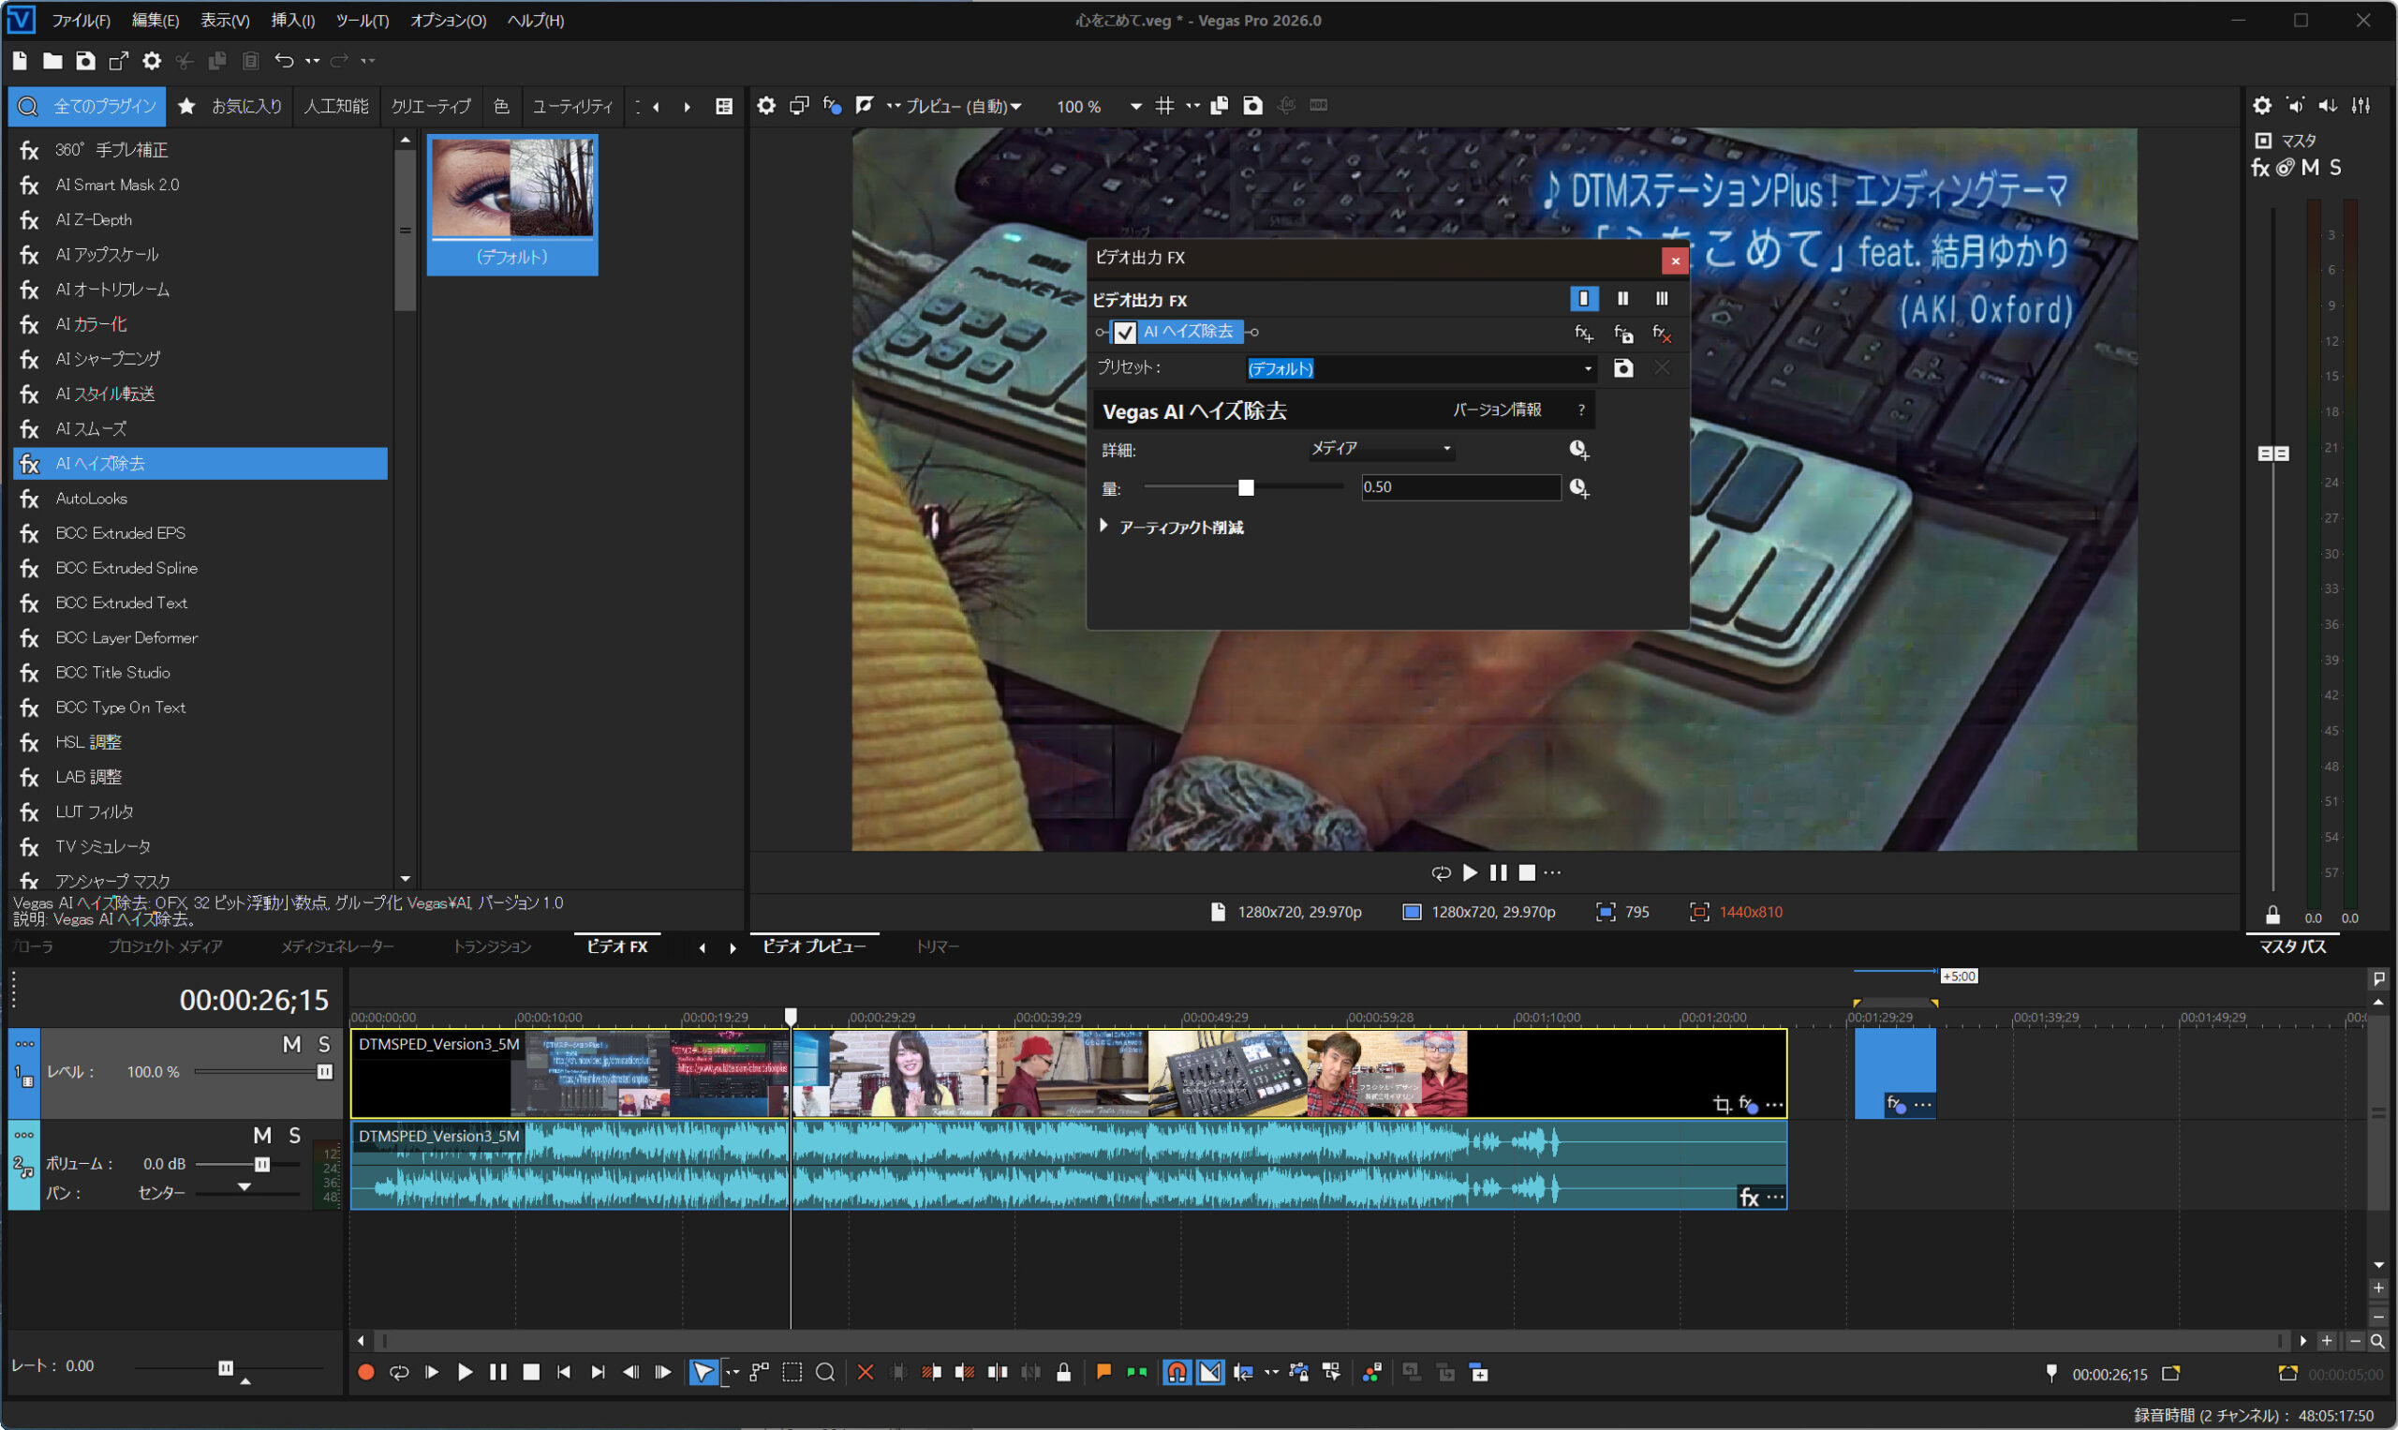Open the プリセット (デフォルト) dropdown

click(x=1420, y=369)
